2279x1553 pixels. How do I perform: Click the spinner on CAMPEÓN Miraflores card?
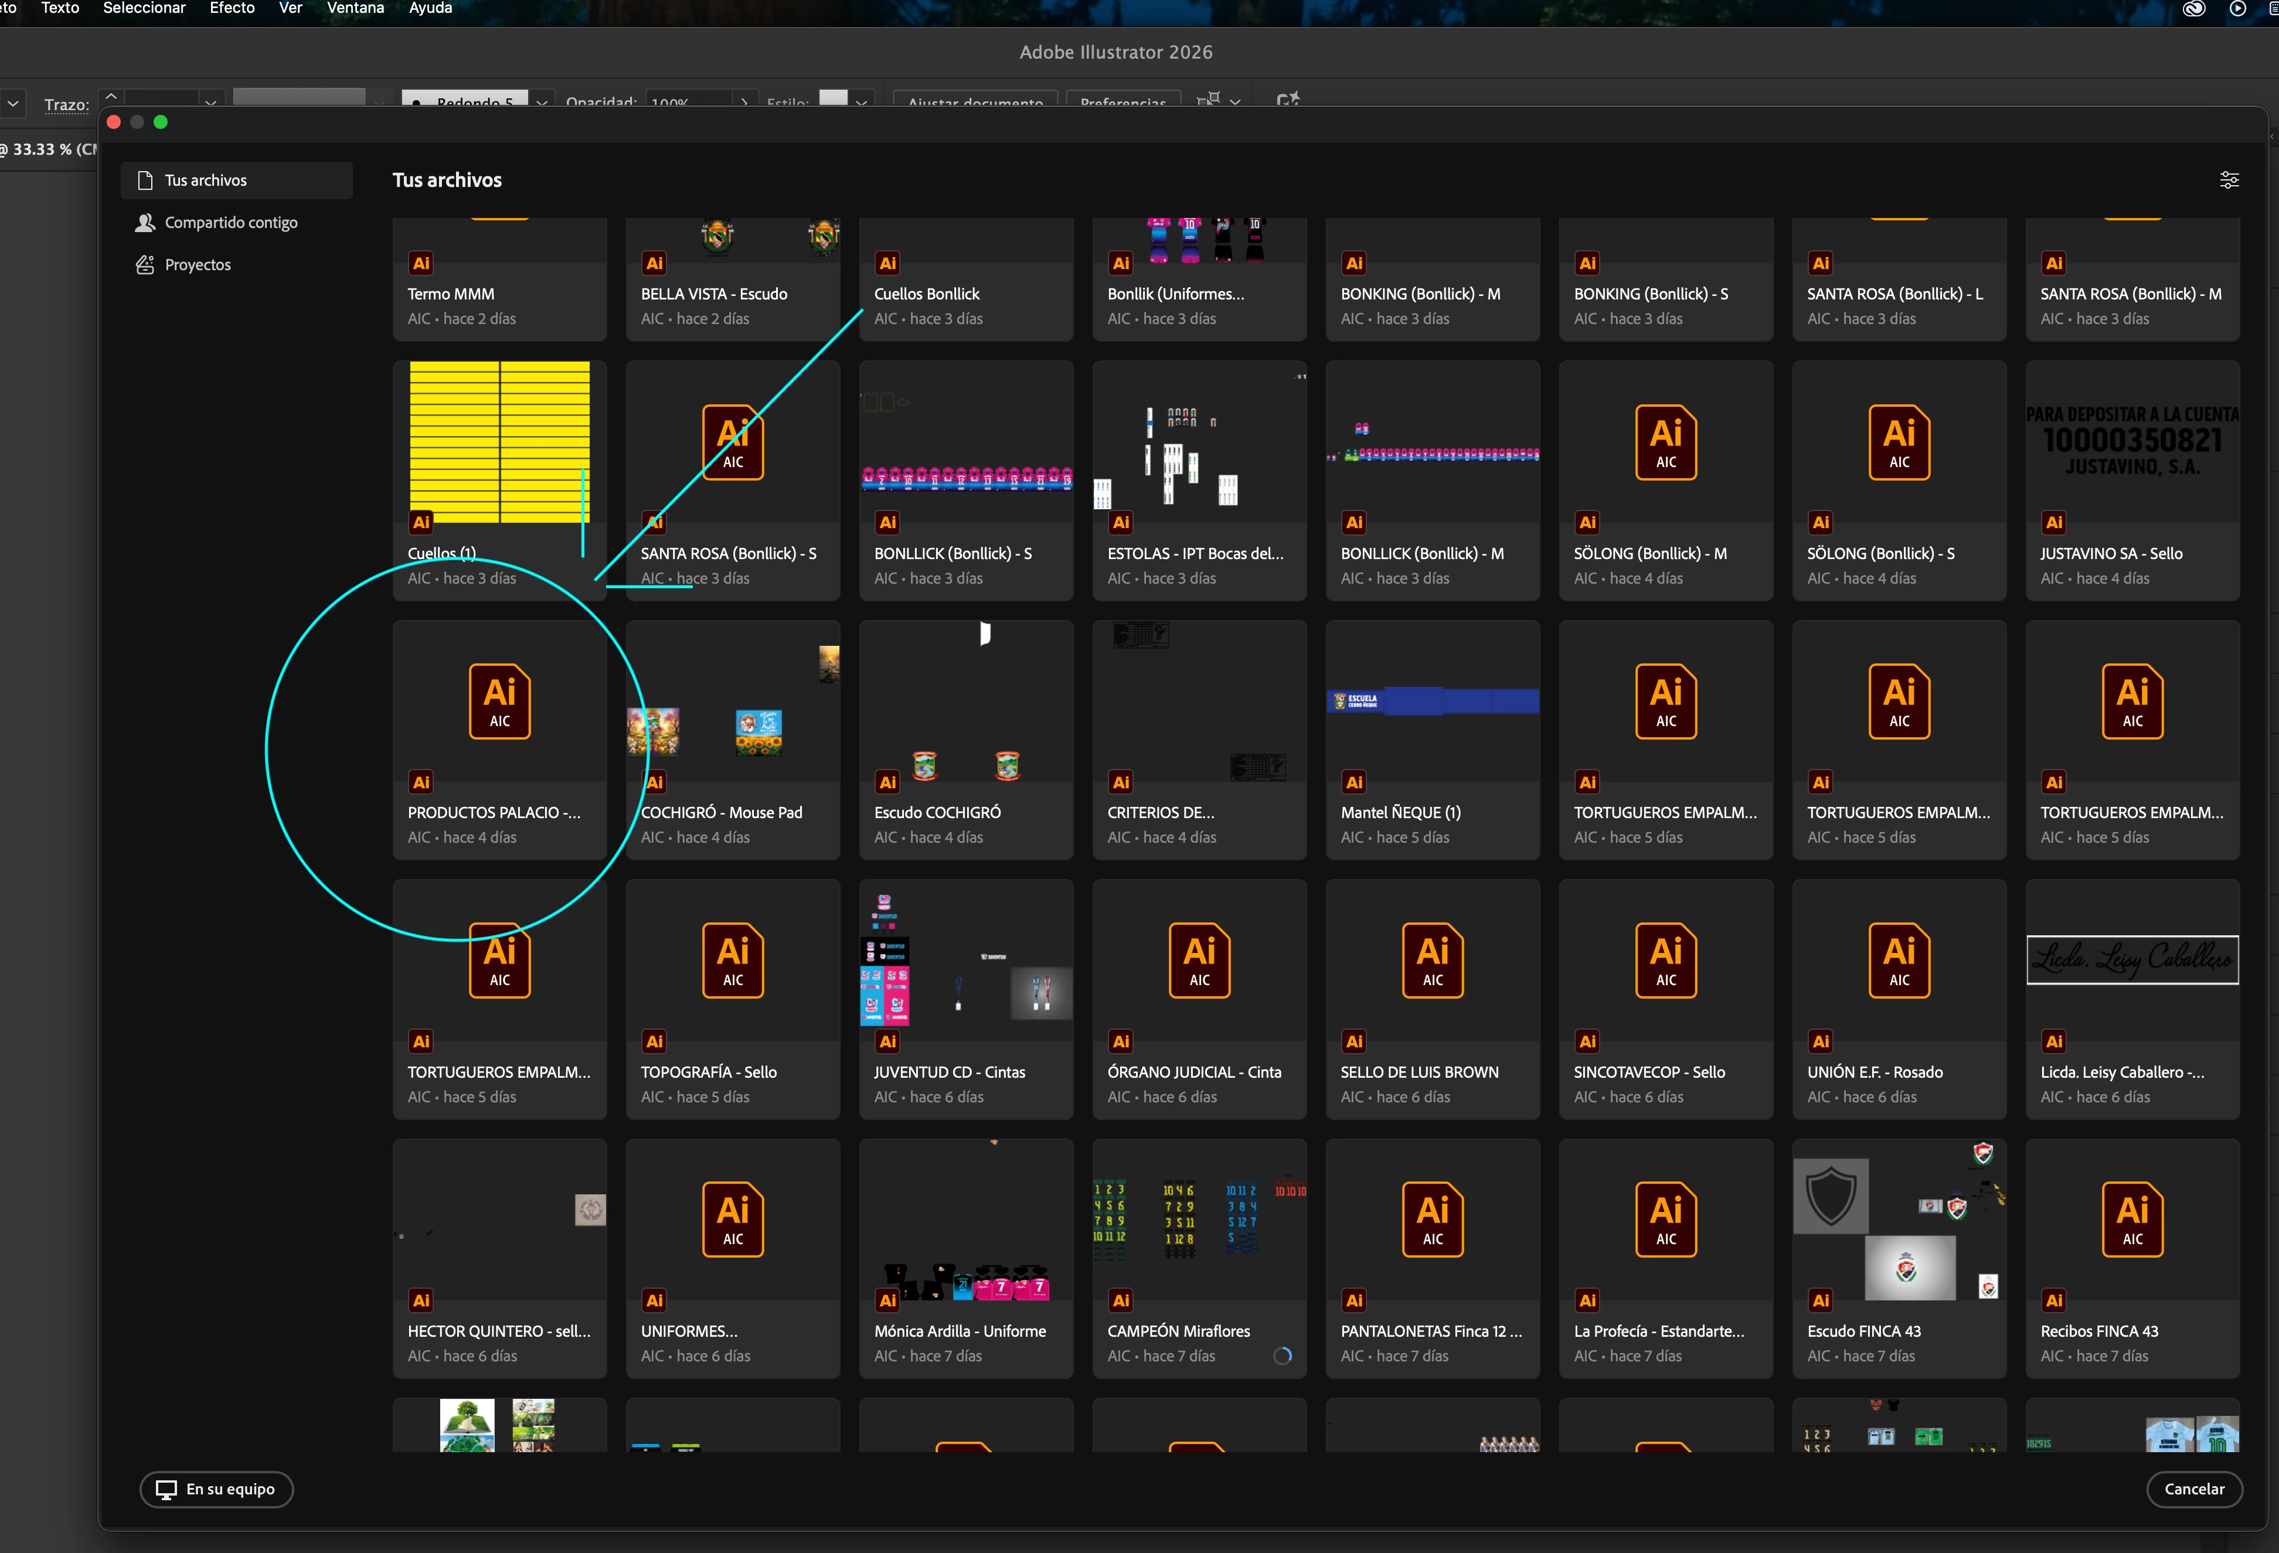coord(1282,1356)
